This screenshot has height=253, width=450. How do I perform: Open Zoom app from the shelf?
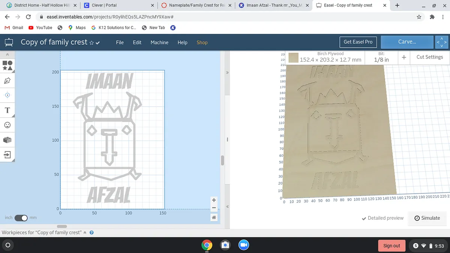(x=244, y=245)
